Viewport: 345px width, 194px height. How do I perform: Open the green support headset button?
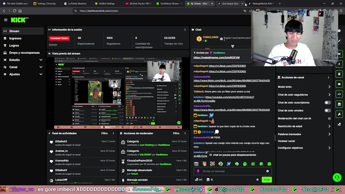click(337, 177)
